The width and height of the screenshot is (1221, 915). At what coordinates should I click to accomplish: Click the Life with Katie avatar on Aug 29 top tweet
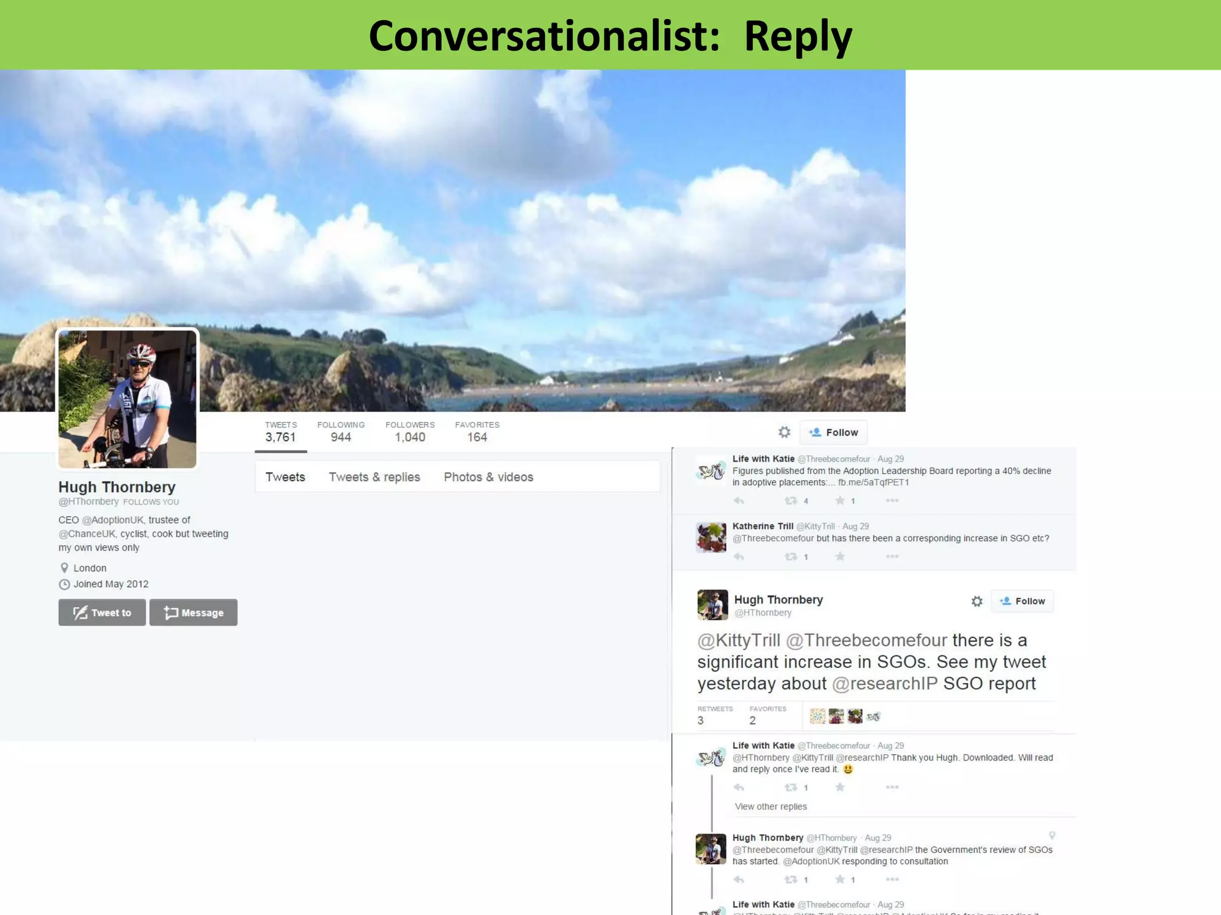click(x=711, y=471)
